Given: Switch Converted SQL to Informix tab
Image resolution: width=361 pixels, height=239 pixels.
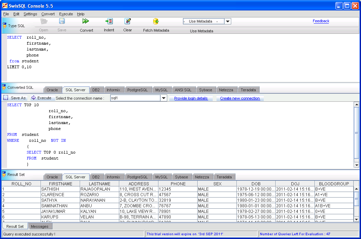Looking at the screenshot, I should point(113,90).
